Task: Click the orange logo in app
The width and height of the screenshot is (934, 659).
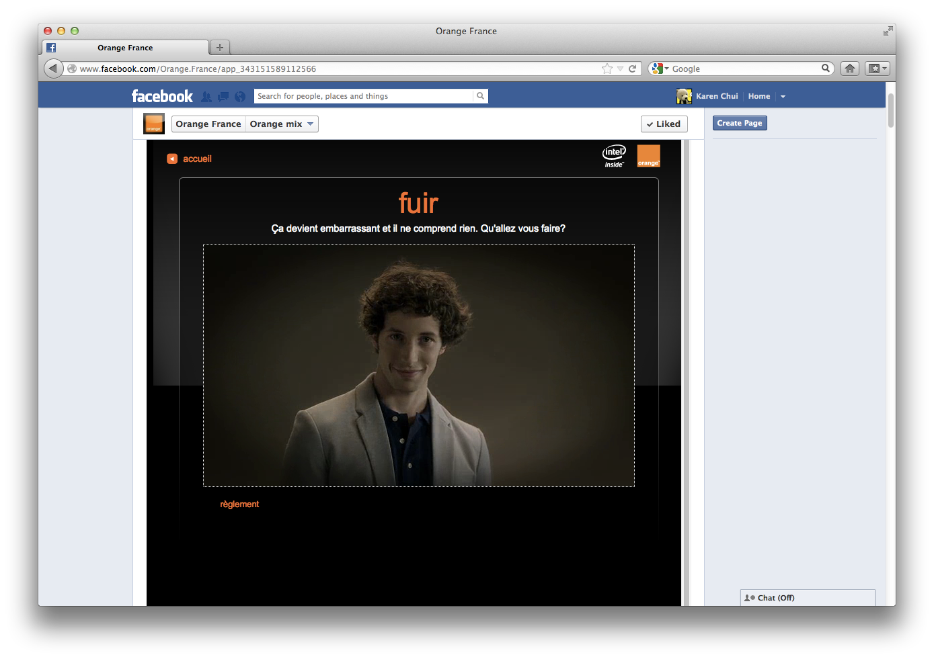Action: click(x=649, y=156)
